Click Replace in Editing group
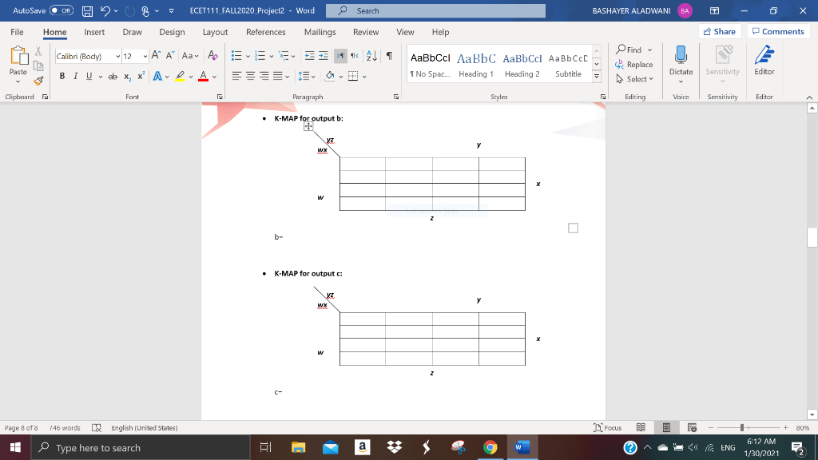 tap(633, 65)
